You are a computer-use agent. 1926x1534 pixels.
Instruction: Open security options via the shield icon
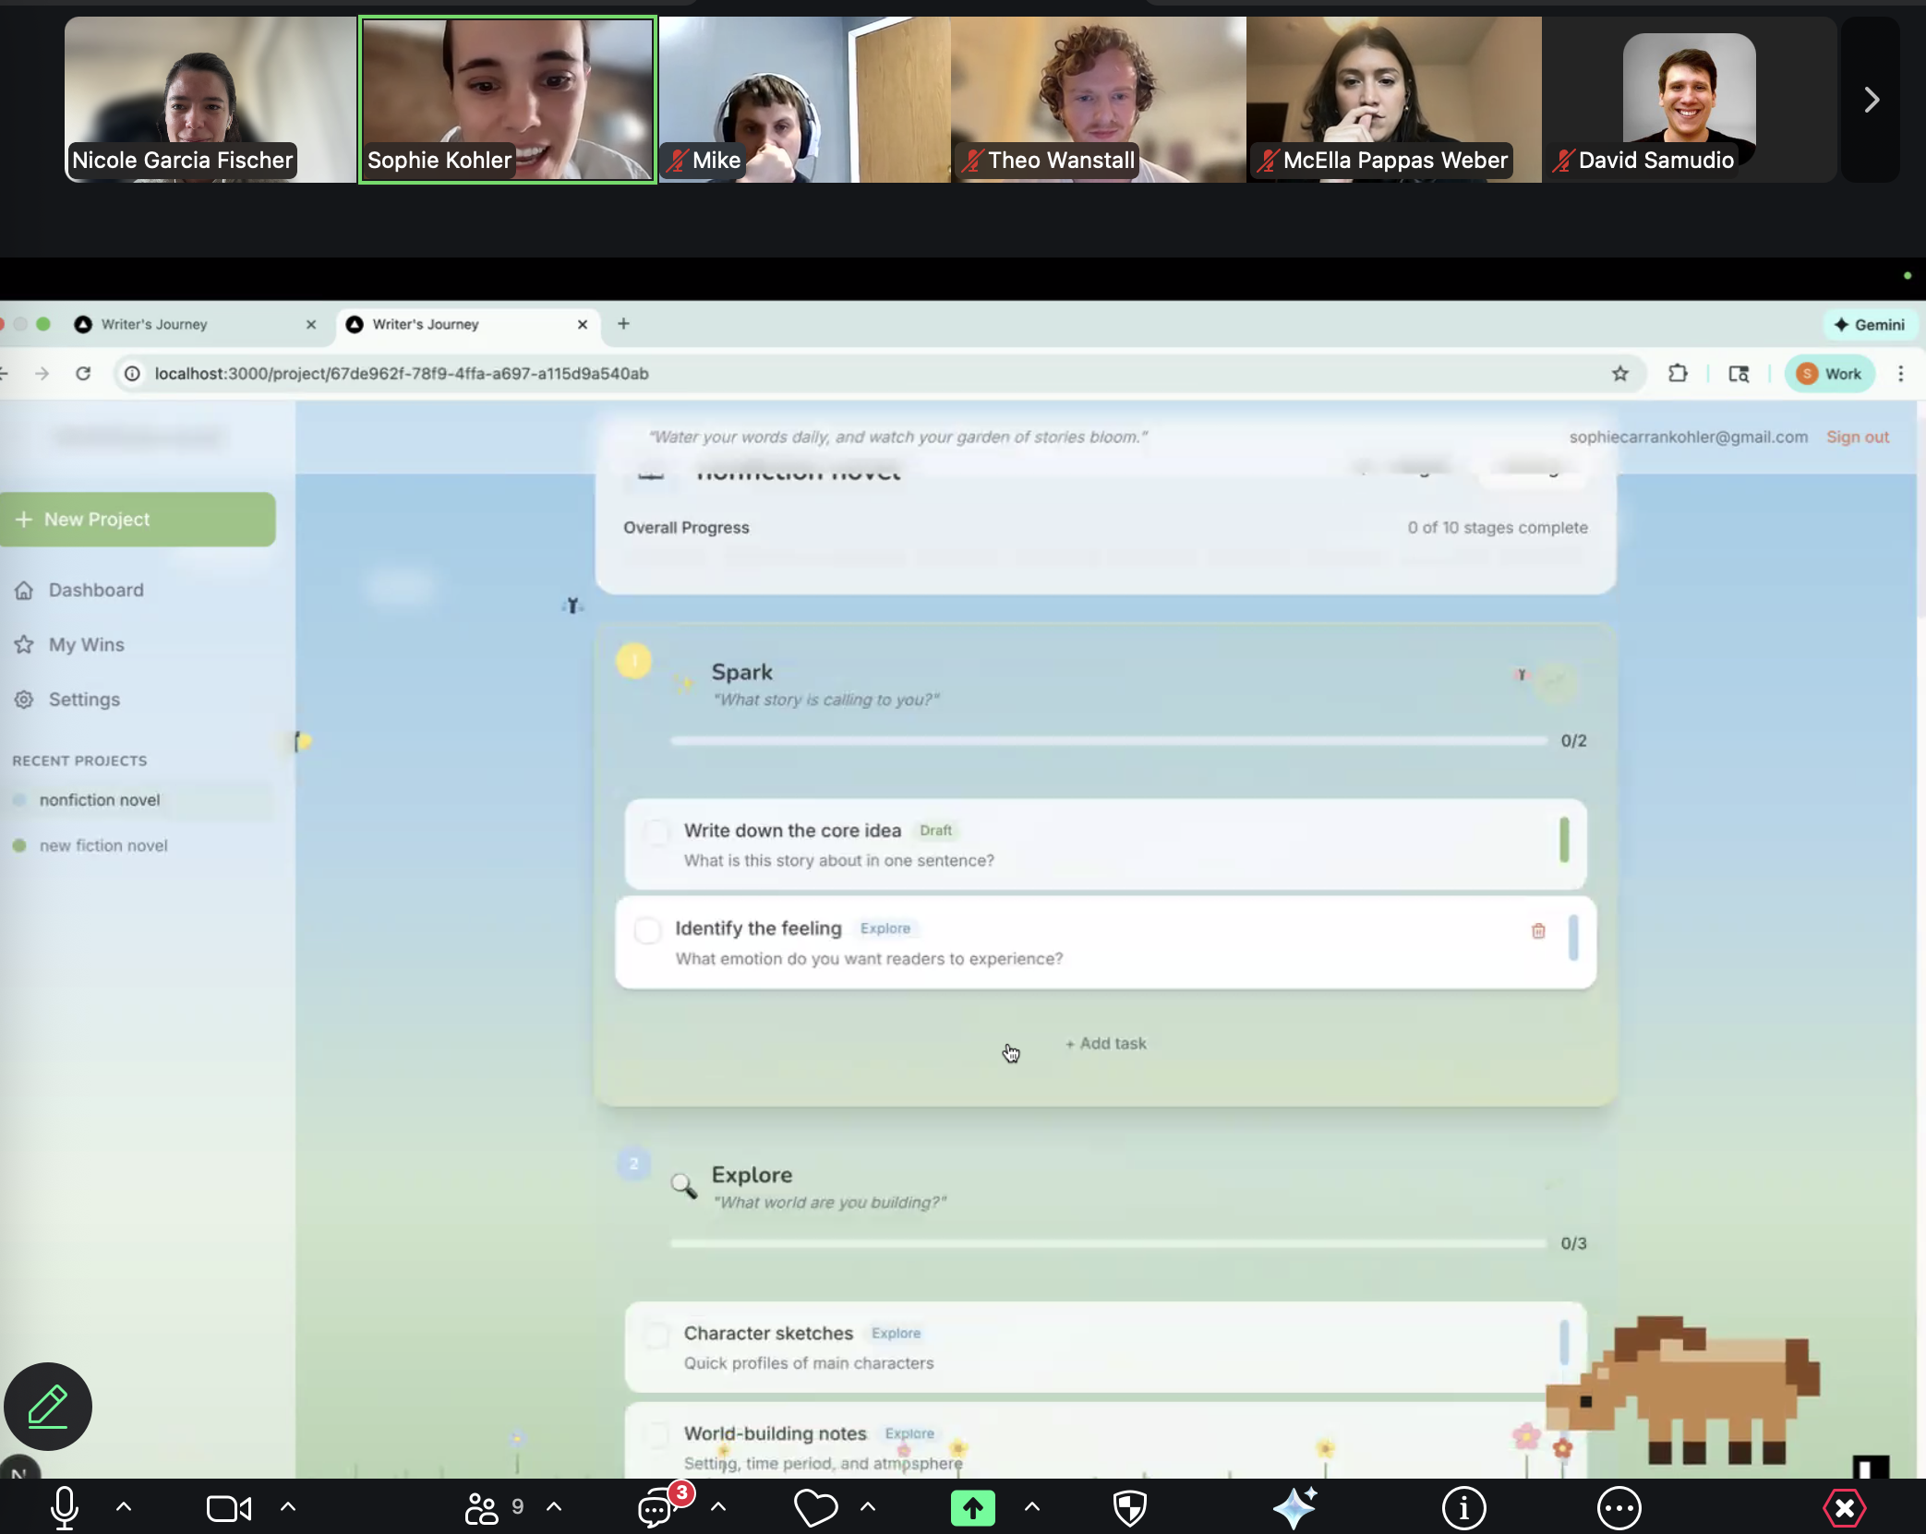[x=1130, y=1508]
